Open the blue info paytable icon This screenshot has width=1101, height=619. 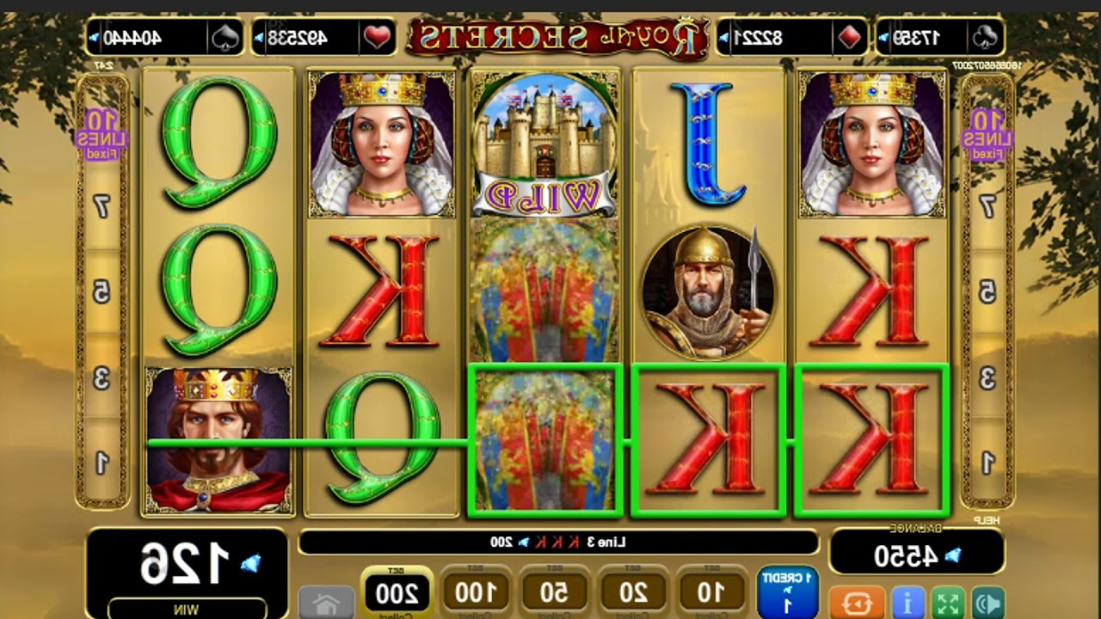[907, 602]
